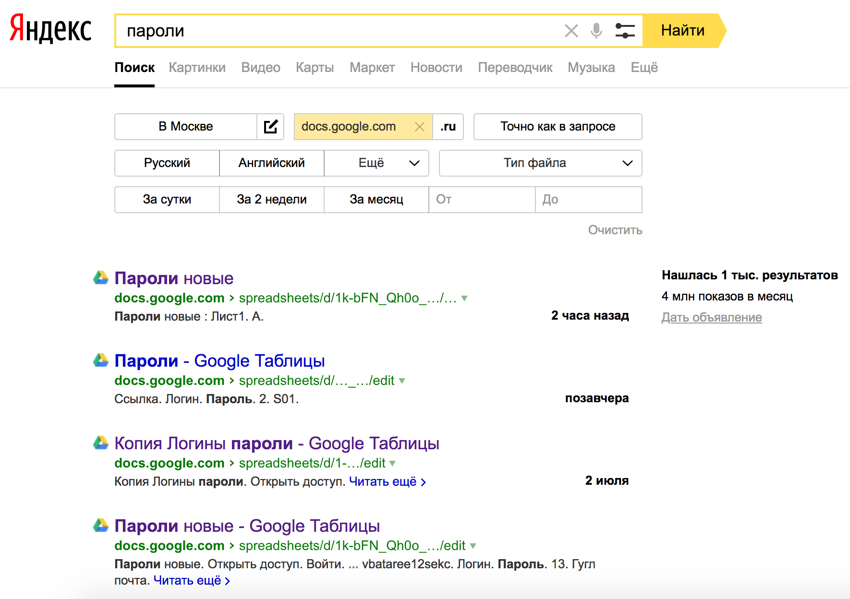850x599 pixels.
Task: Click the Google Drive icon beside Пароли новые
Action: click(100, 277)
